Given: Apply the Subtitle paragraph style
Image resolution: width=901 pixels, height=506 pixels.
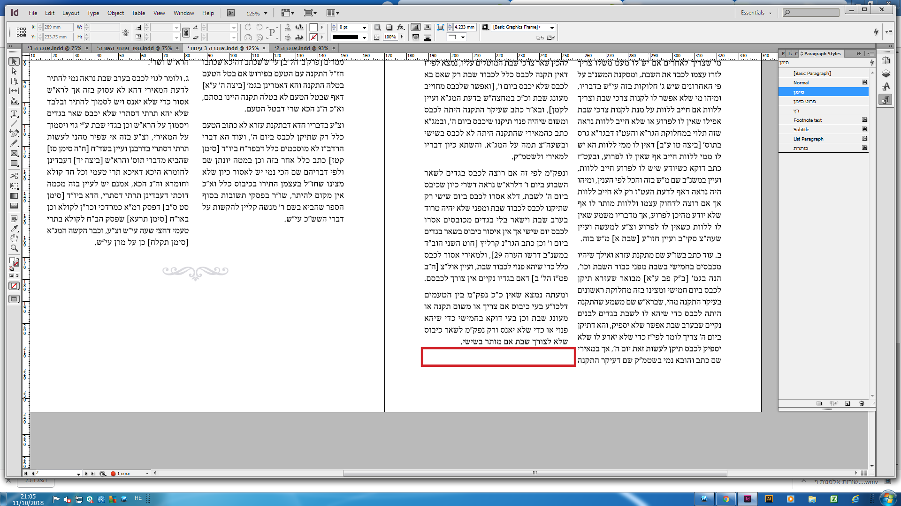Looking at the screenshot, I should pyautogui.click(x=801, y=130).
